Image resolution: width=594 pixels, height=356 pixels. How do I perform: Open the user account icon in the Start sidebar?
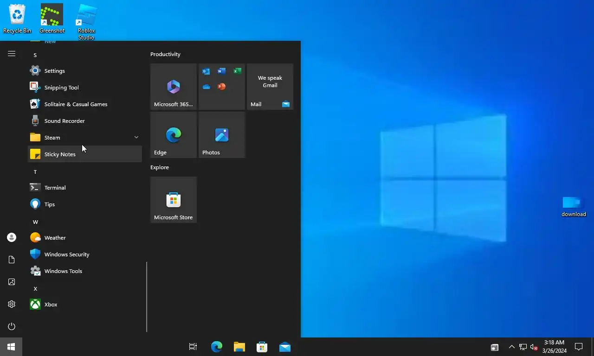[12, 237]
